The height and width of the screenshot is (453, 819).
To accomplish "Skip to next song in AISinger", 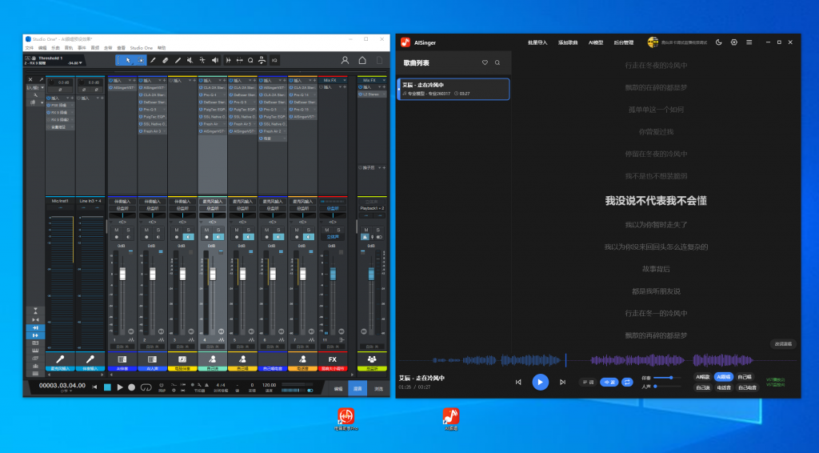I will point(563,383).
